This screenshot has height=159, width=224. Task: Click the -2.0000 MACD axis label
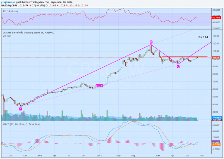point(216,149)
